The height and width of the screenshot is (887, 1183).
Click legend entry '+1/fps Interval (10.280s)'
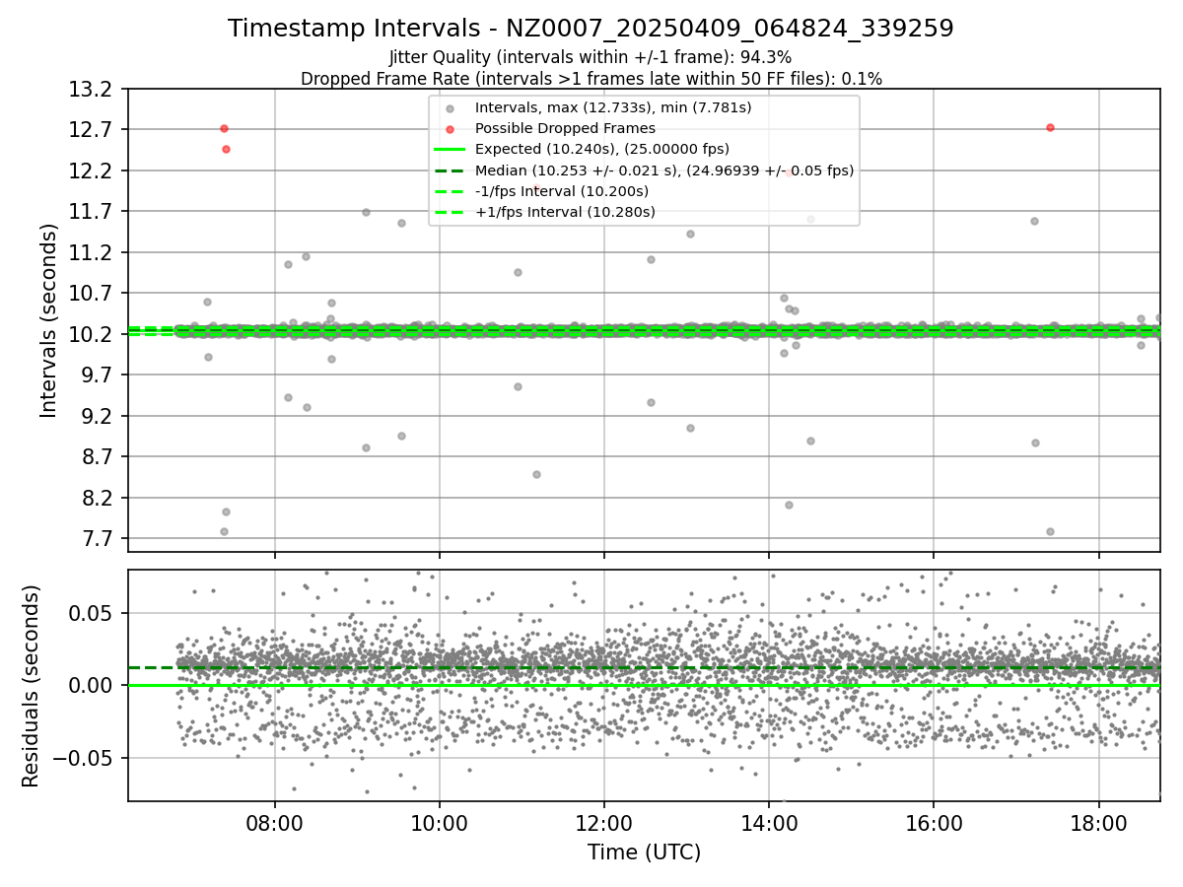pyautogui.click(x=565, y=212)
